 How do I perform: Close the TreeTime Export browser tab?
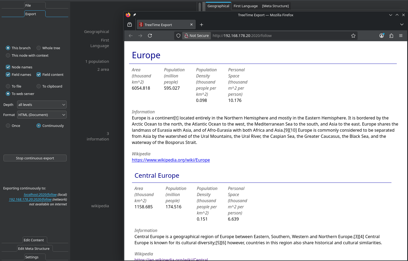tap(191, 24)
